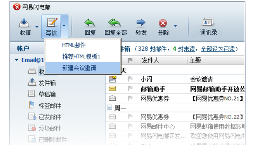The height and width of the screenshot is (155, 275).
Task: Select the 邮箱助手 sender
Action: coord(153,89)
